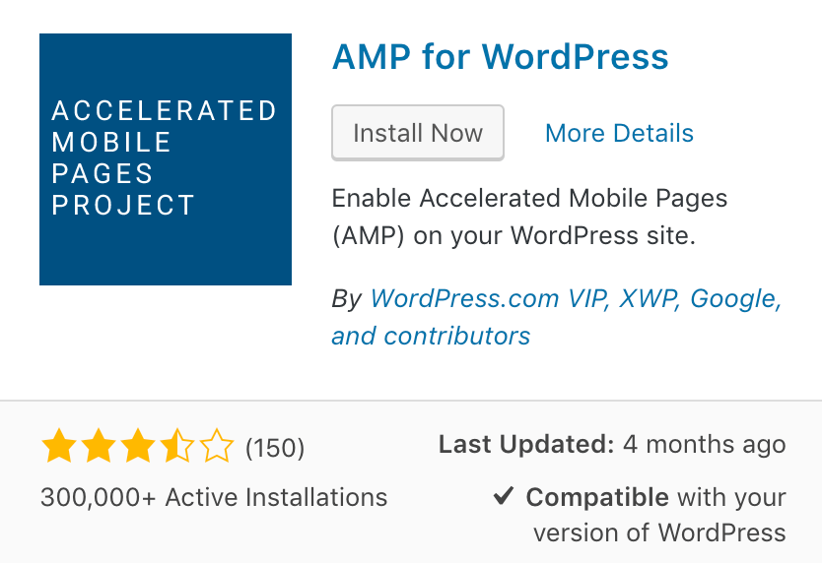Image resolution: width=822 pixels, height=563 pixels.
Task: Follow the WordPress.com VIP author link
Action: click(488, 298)
